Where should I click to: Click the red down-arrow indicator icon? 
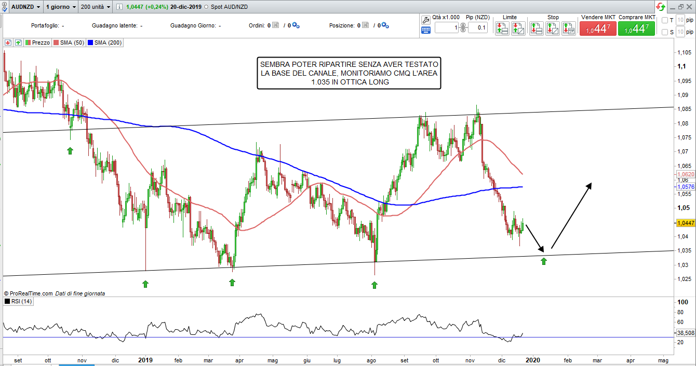coord(8,43)
